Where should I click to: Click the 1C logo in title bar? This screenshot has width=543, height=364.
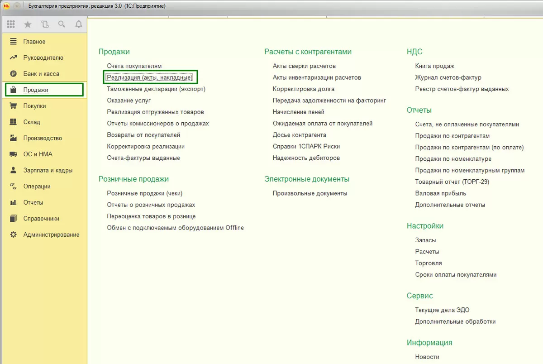7,6
